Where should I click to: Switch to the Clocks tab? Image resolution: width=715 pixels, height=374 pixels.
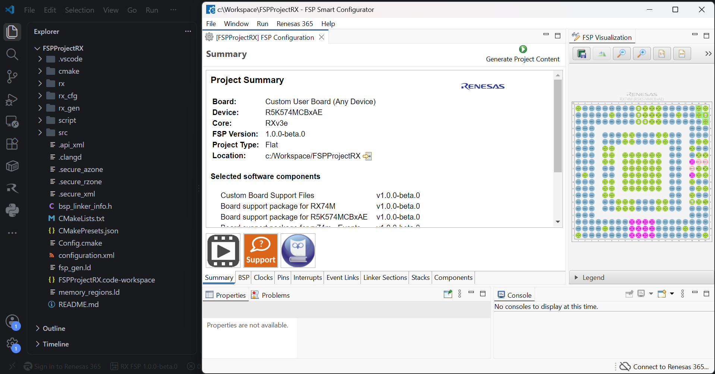pos(263,278)
